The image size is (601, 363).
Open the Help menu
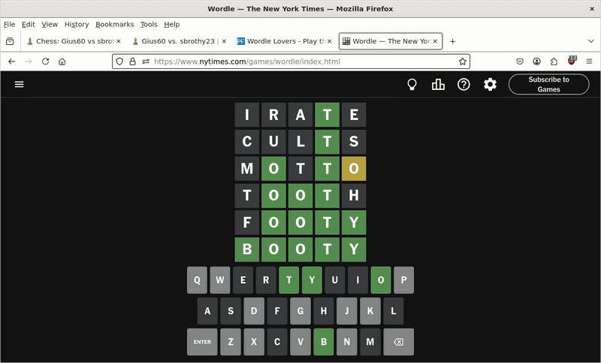172,25
